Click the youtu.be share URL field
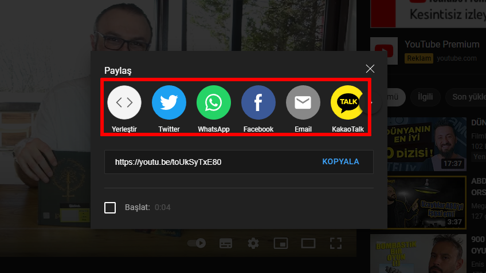 212,162
